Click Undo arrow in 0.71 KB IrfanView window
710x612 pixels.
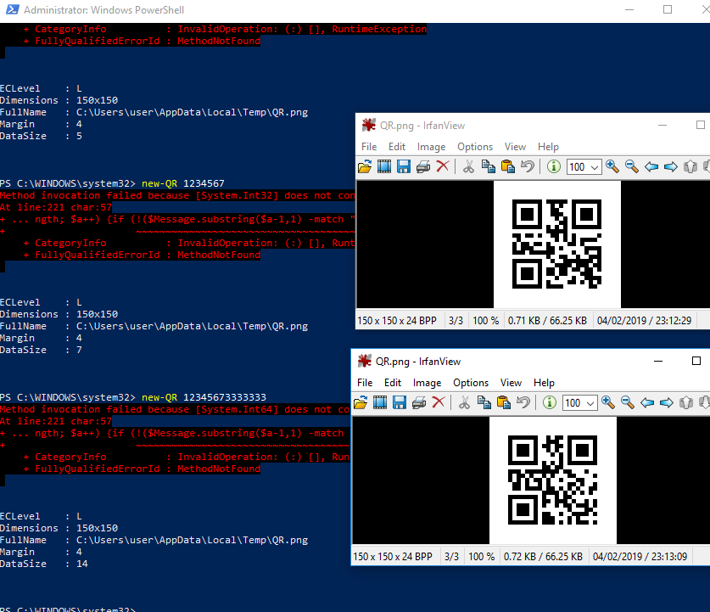click(527, 166)
